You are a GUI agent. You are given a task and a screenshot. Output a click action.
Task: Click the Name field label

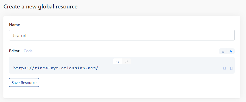point(15,25)
